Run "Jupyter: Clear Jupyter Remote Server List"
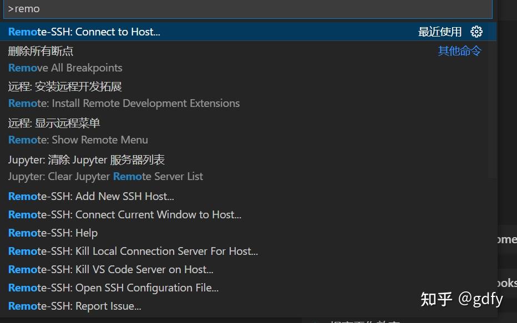The width and height of the screenshot is (517, 323). click(105, 176)
